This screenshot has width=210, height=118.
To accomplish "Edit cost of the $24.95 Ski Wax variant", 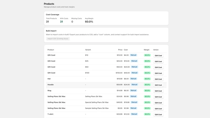I will point(158,97).
